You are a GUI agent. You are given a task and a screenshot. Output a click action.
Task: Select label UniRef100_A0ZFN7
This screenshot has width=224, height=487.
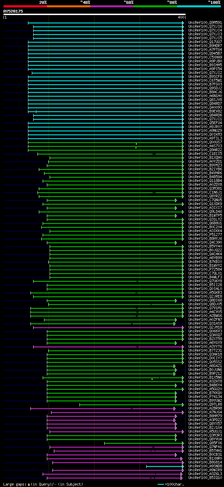click(x=205, y=319)
